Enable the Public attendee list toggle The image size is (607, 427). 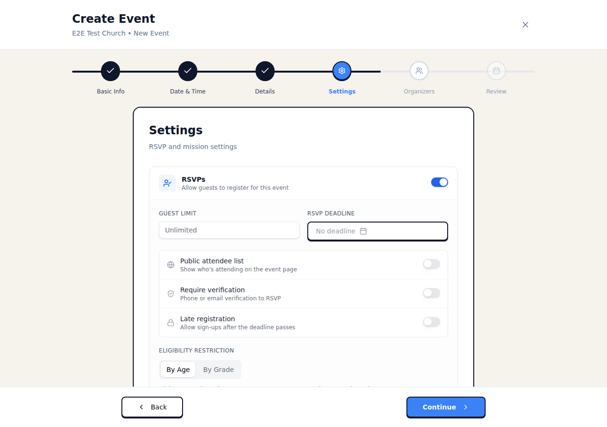431,264
